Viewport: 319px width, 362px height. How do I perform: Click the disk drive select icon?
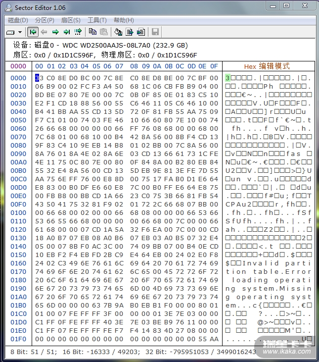(x=10, y=32)
